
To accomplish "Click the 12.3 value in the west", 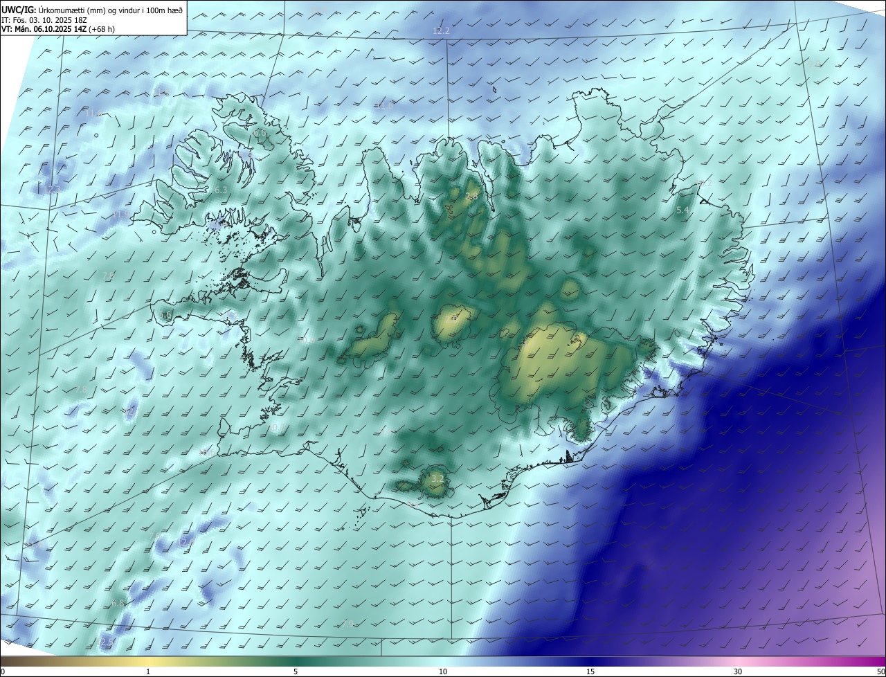I will [x=53, y=189].
